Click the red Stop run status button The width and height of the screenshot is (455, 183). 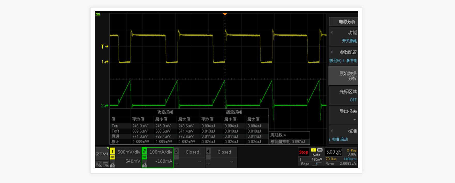304,152
